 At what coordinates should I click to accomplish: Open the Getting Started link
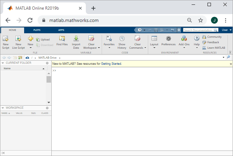[111, 64]
